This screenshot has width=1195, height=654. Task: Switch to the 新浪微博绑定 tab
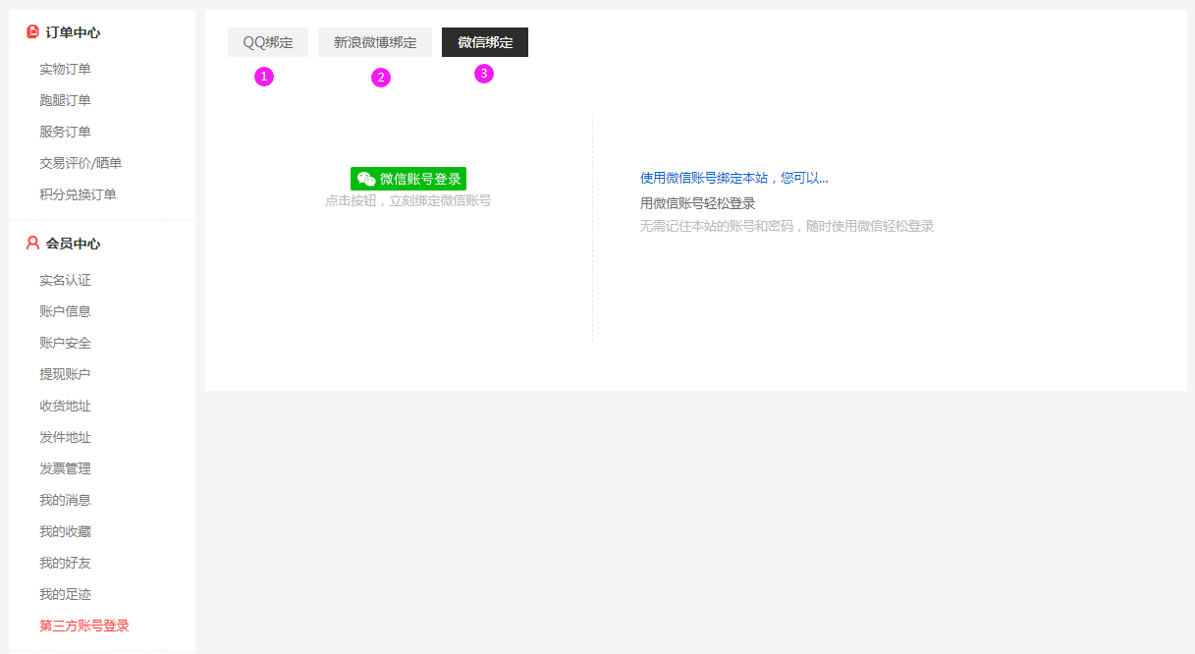[x=375, y=42]
